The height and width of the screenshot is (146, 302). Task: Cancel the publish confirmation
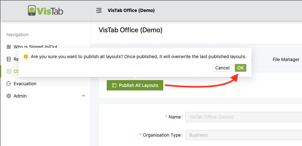(222, 68)
